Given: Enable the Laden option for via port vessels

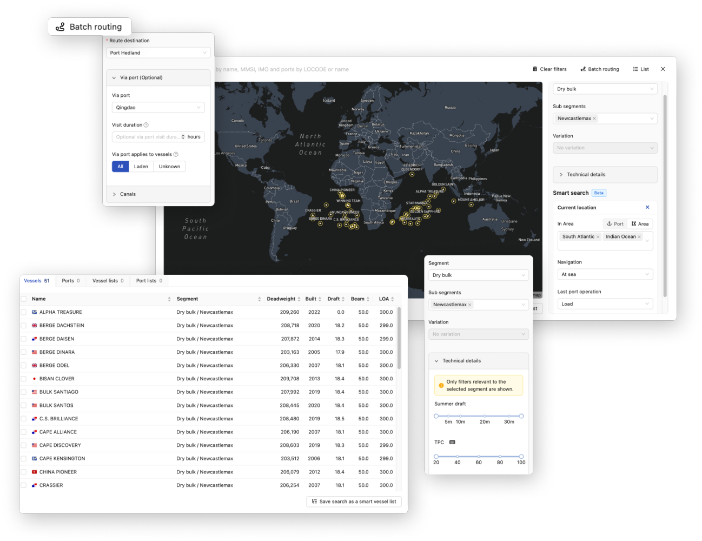Looking at the screenshot, I should 141,166.
